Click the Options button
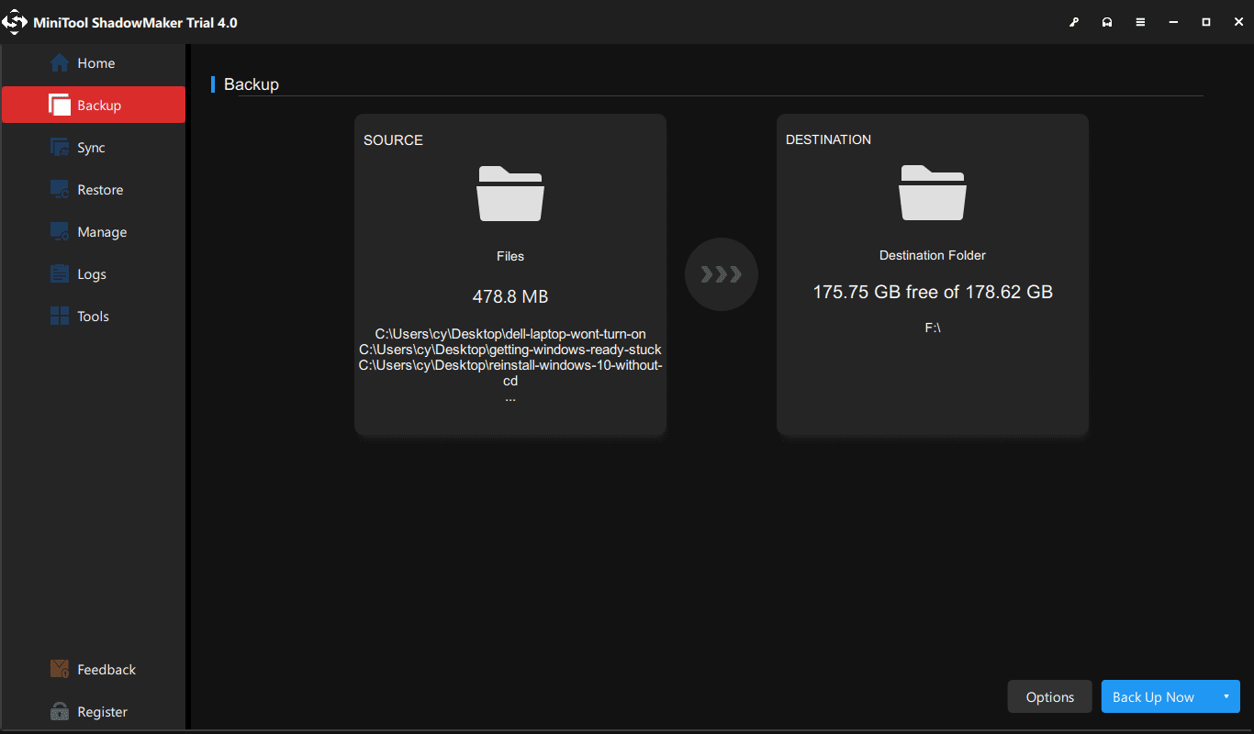Viewport: 1254px width, 734px height. tap(1050, 696)
